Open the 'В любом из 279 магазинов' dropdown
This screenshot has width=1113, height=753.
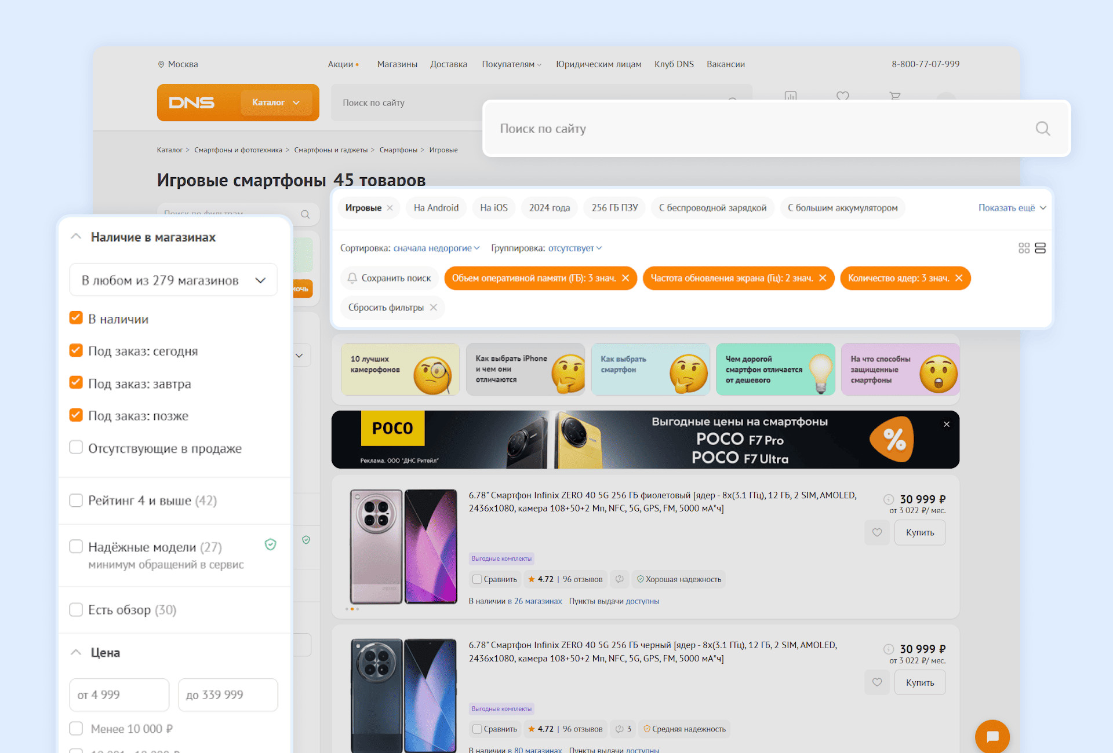click(173, 280)
